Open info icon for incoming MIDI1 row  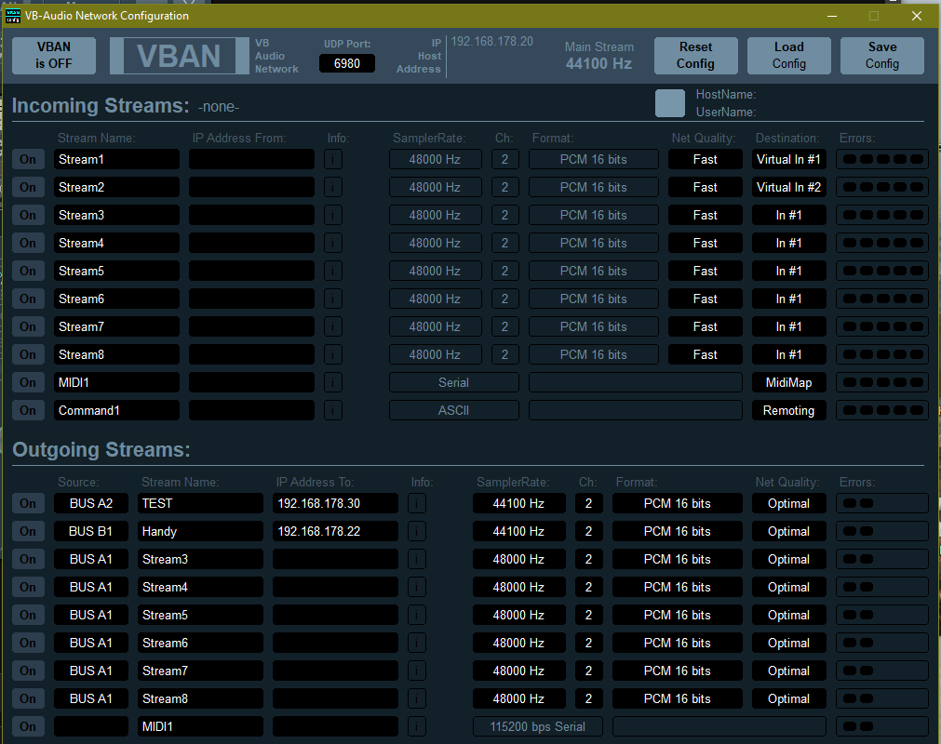(333, 382)
